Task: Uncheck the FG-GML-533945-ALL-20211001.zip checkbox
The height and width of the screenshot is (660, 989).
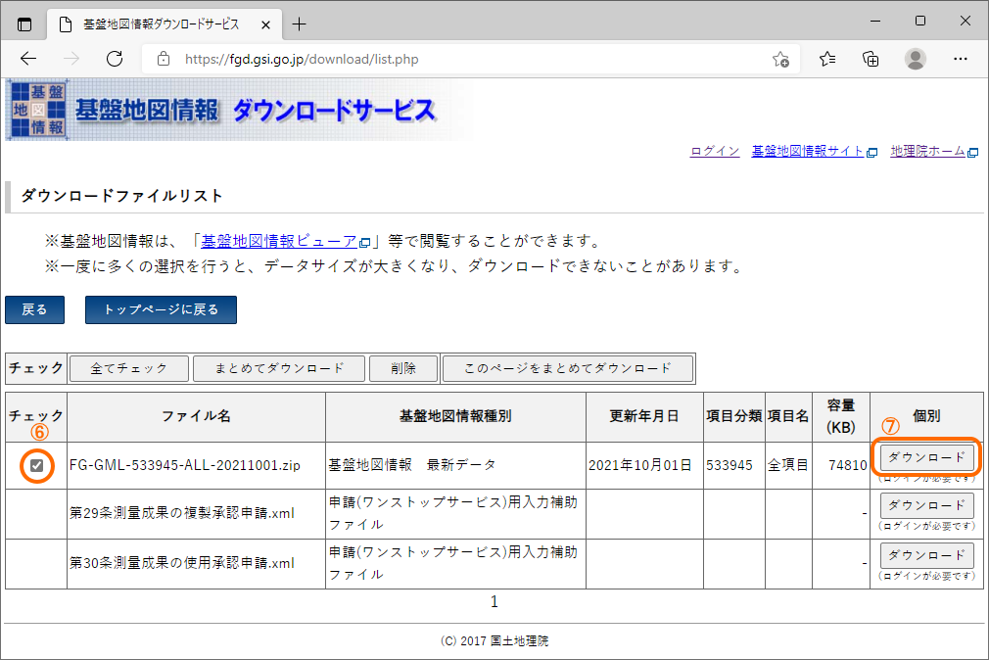Action: click(x=36, y=466)
